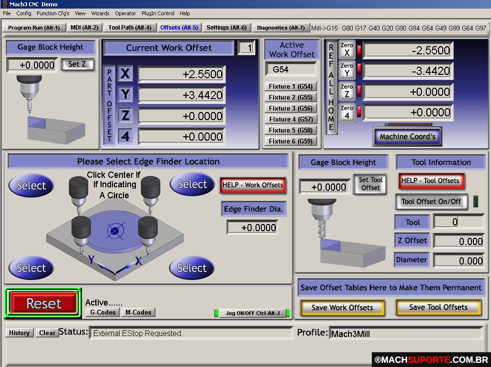Click Zero X button

[347, 50]
